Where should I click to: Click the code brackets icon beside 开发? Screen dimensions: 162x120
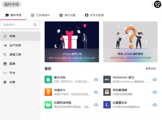[5, 73]
